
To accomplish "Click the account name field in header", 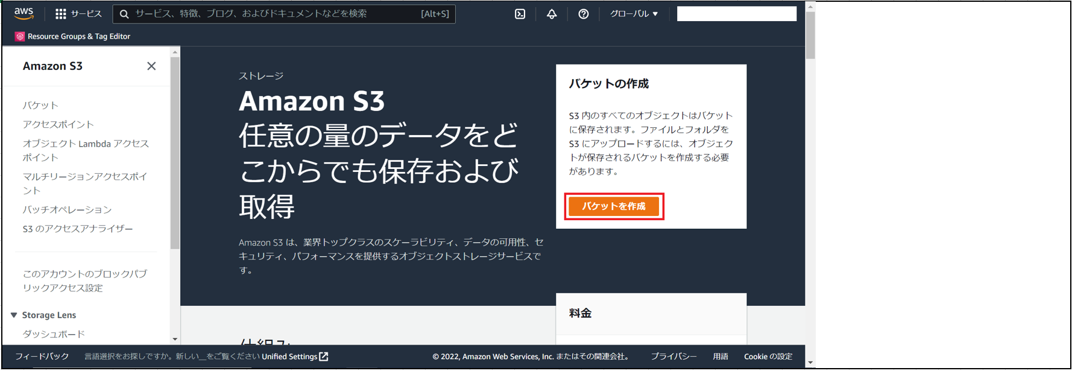I will (x=737, y=14).
